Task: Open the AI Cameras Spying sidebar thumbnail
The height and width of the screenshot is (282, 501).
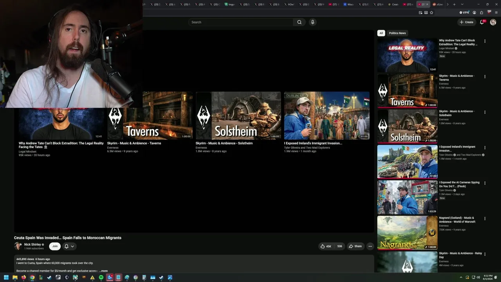Action: (407, 197)
